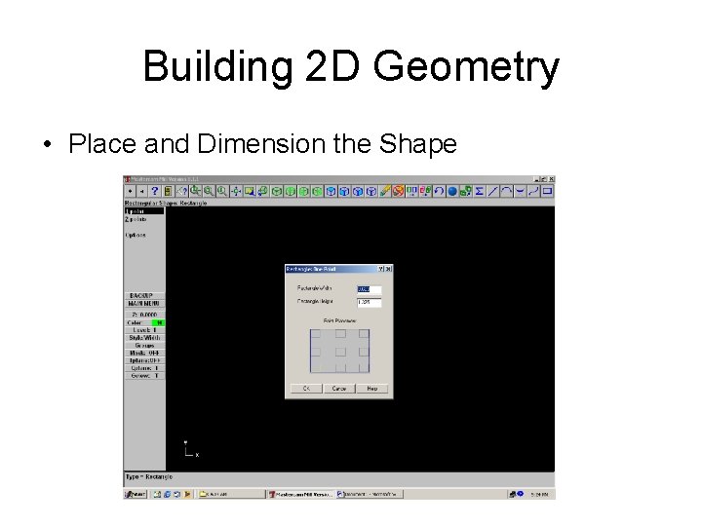
Task: Open the Windows Start button
Action: click(x=136, y=494)
